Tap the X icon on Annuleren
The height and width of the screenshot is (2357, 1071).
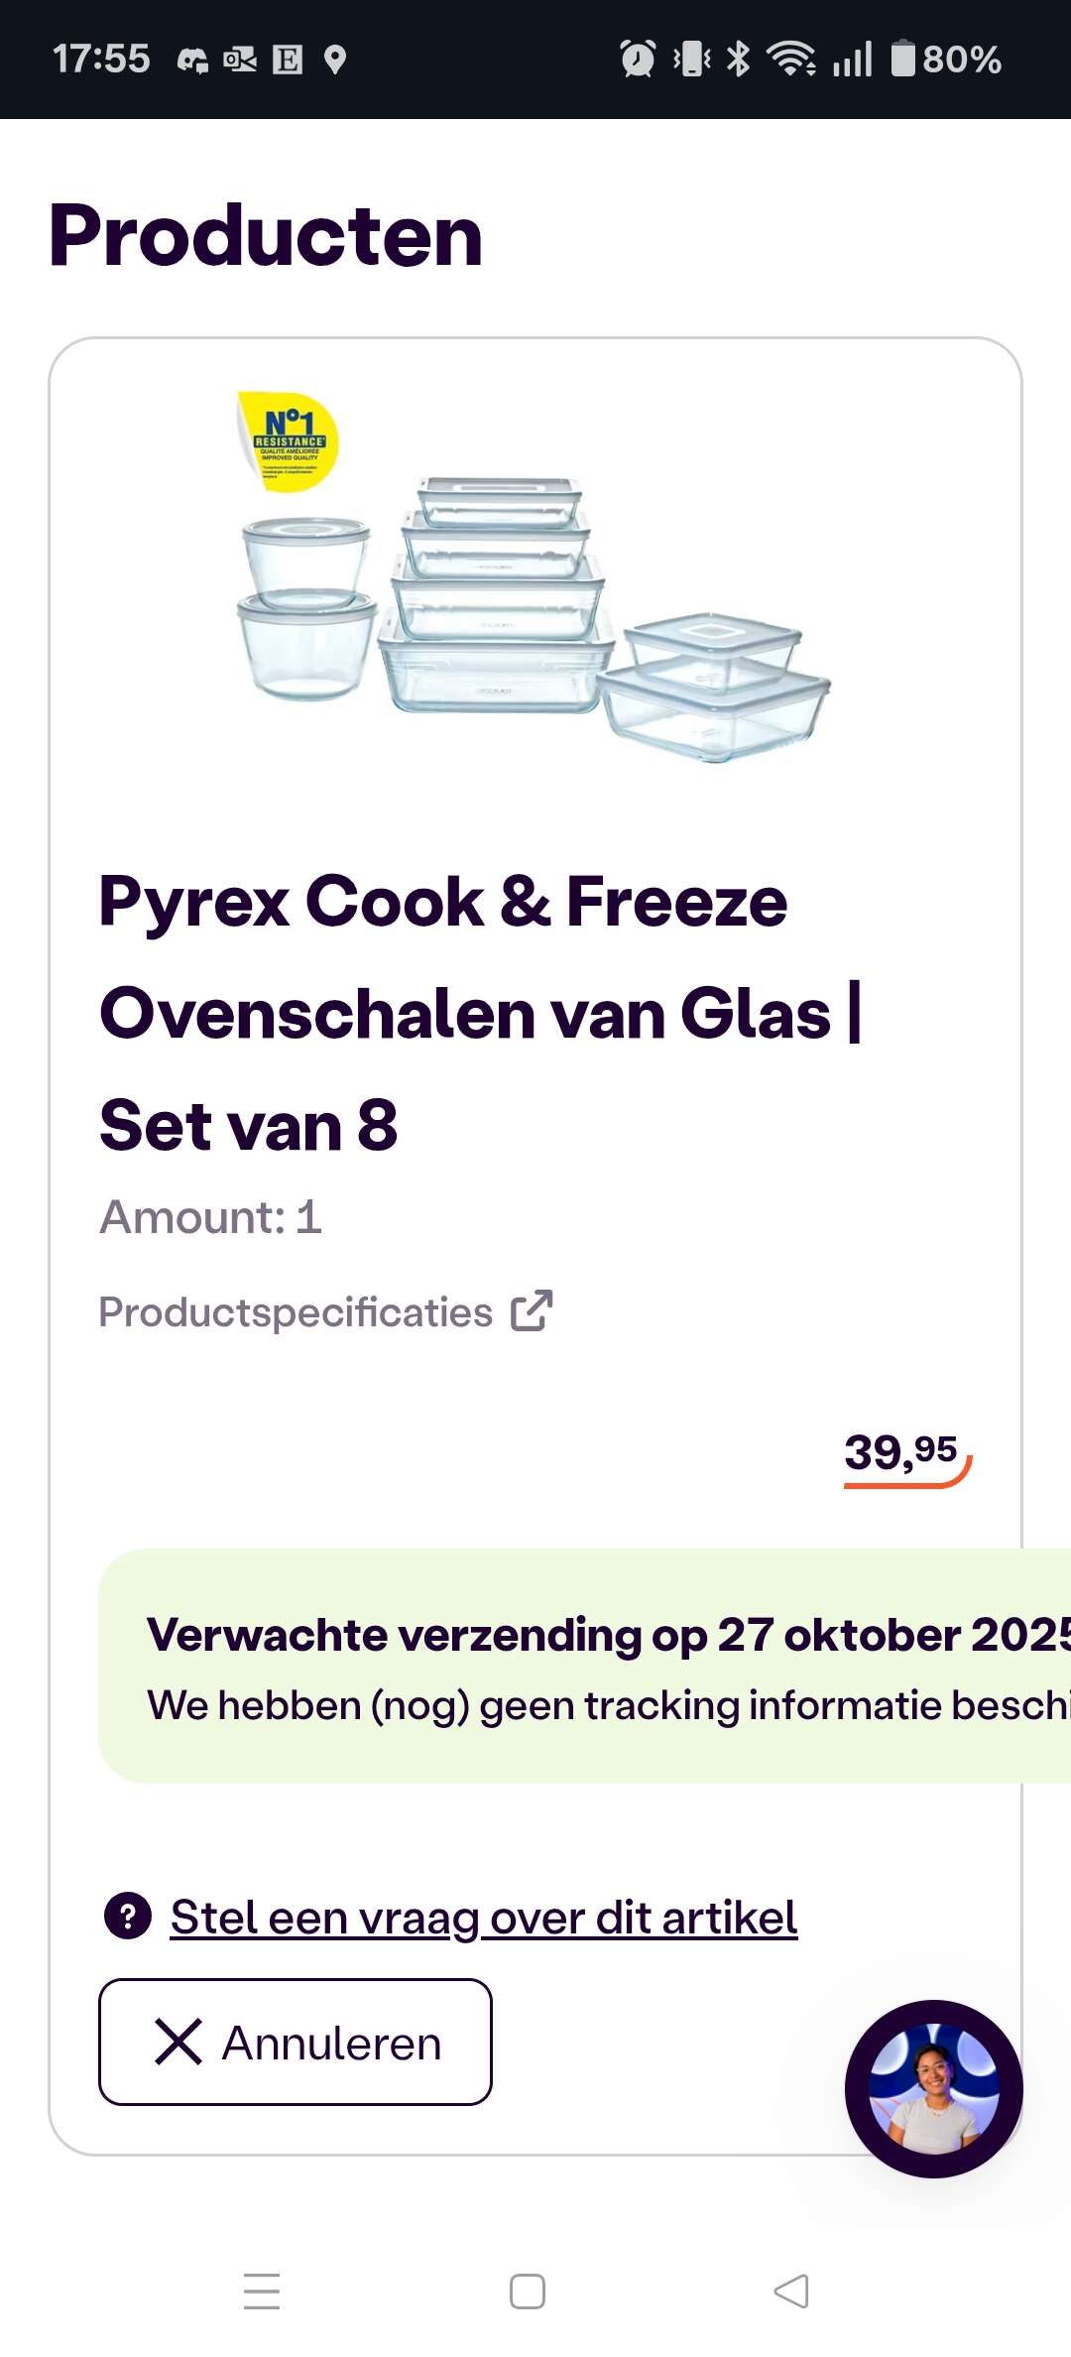coord(178,2042)
